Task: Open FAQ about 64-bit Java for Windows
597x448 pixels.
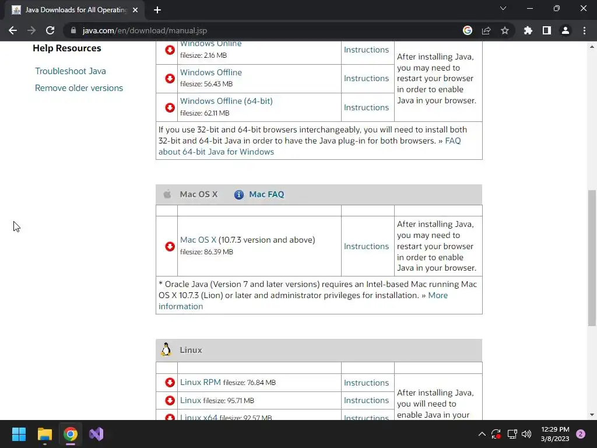Action: [216, 152]
